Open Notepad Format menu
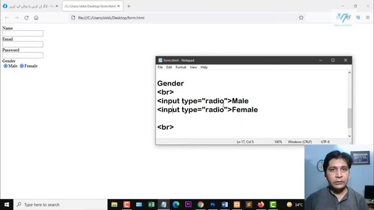 [x=181, y=68]
